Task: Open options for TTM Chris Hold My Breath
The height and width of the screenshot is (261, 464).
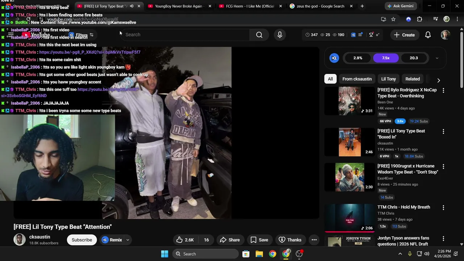Action: (443, 207)
